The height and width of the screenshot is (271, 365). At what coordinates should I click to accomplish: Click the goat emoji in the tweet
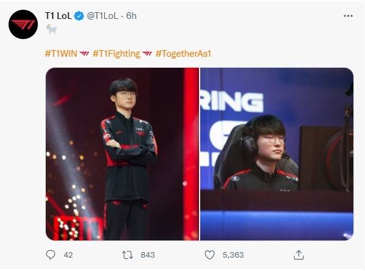(51, 29)
